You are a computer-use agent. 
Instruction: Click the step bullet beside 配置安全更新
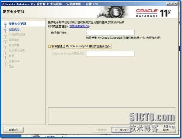5,24
